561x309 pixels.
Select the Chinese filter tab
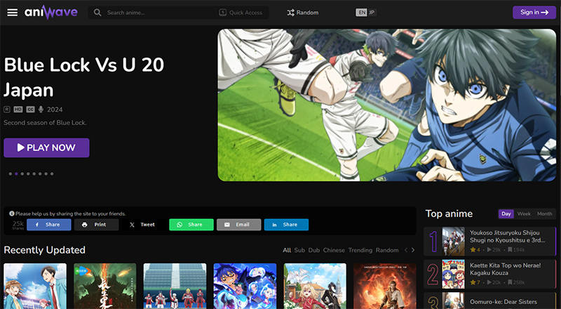click(334, 250)
